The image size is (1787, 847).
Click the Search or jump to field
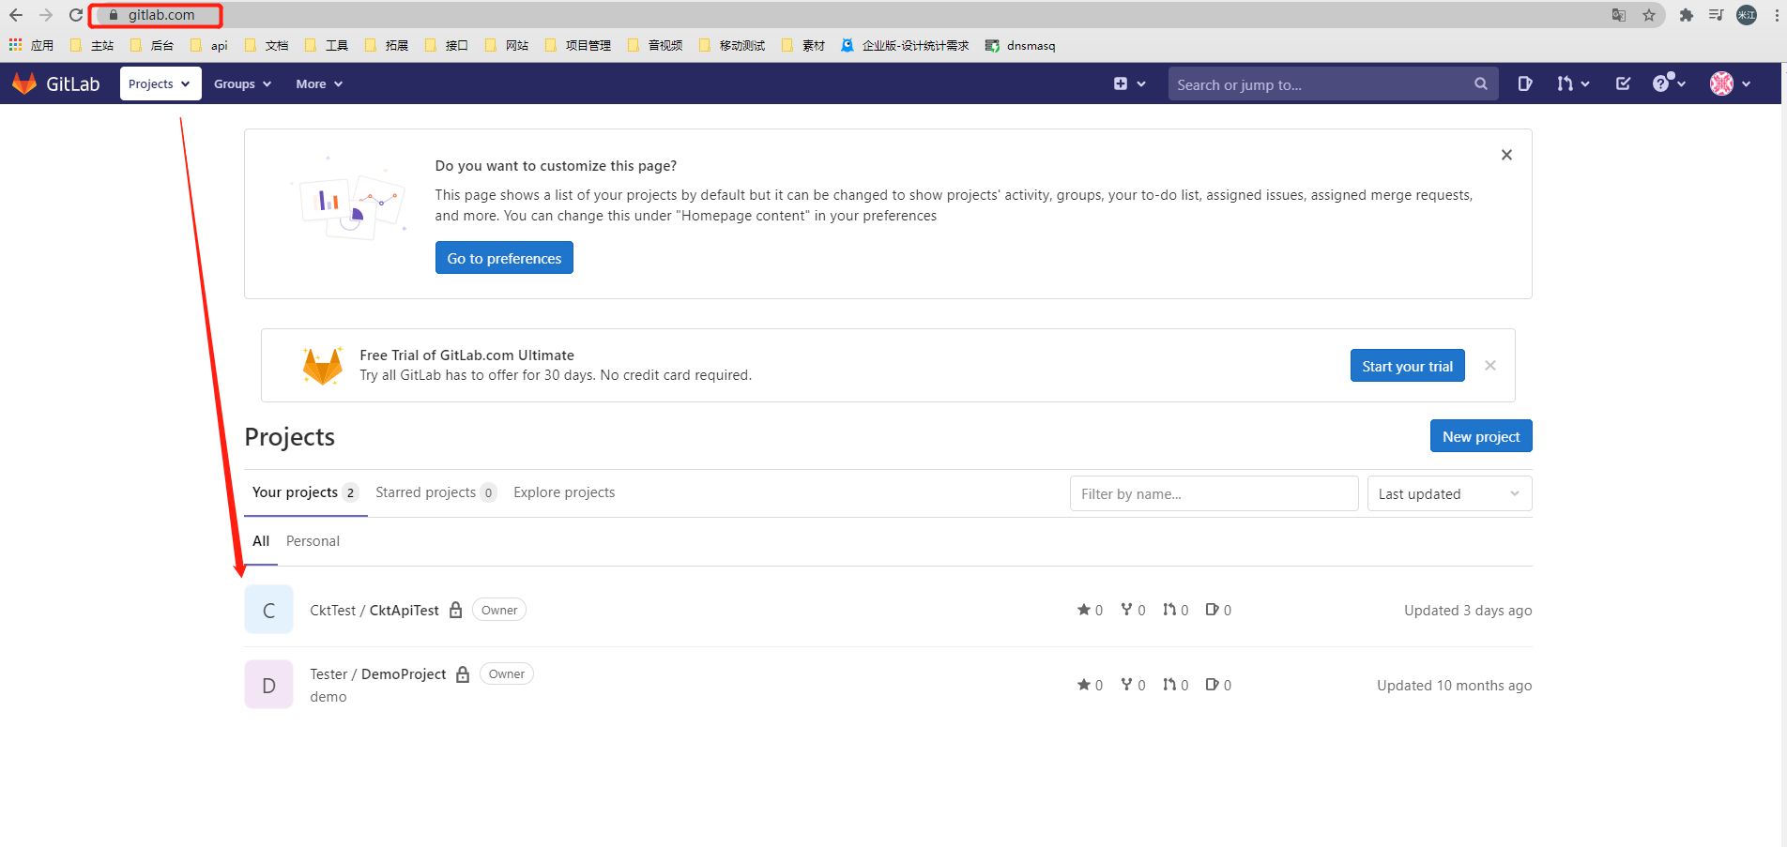click(x=1333, y=84)
